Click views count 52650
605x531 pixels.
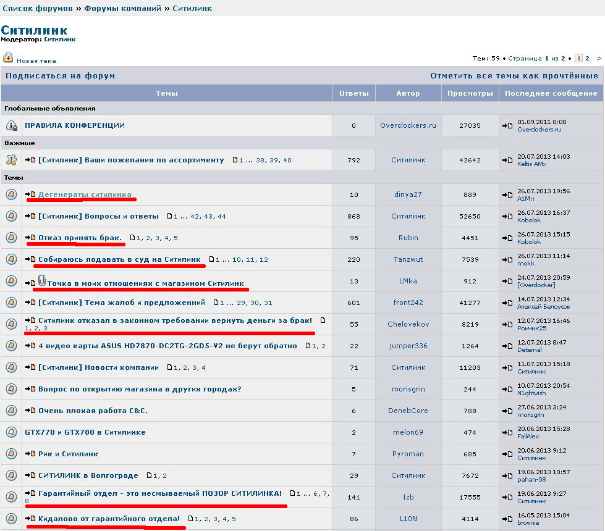click(x=470, y=216)
